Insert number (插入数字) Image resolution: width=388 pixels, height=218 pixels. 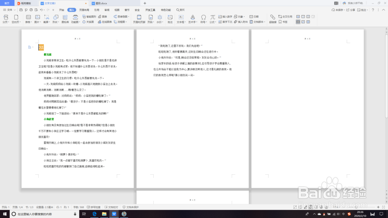pyautogui.click(x=225, y=17)
